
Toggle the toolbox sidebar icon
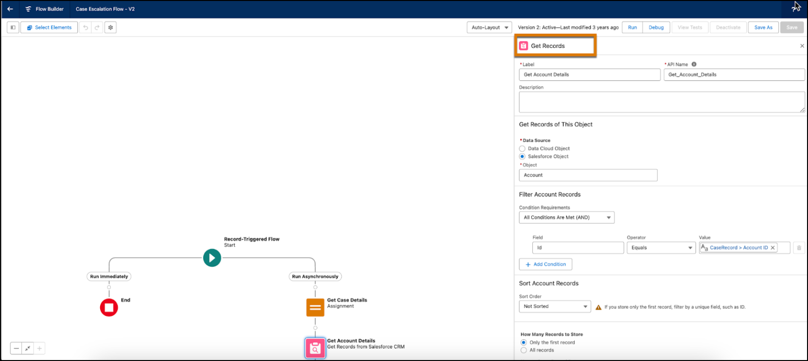13,28
